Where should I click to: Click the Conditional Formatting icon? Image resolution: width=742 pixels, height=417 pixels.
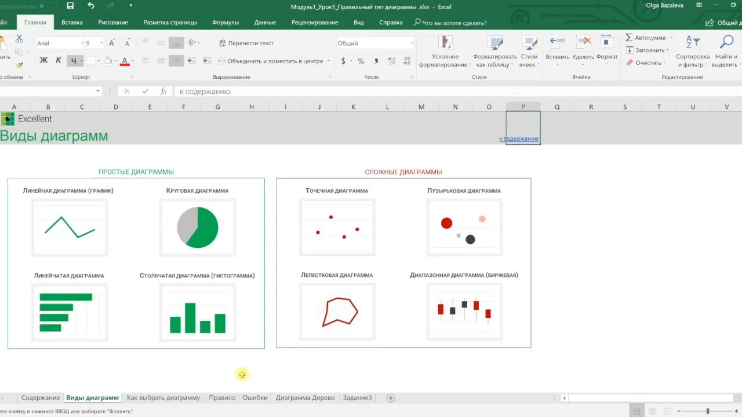coord(445,43)
